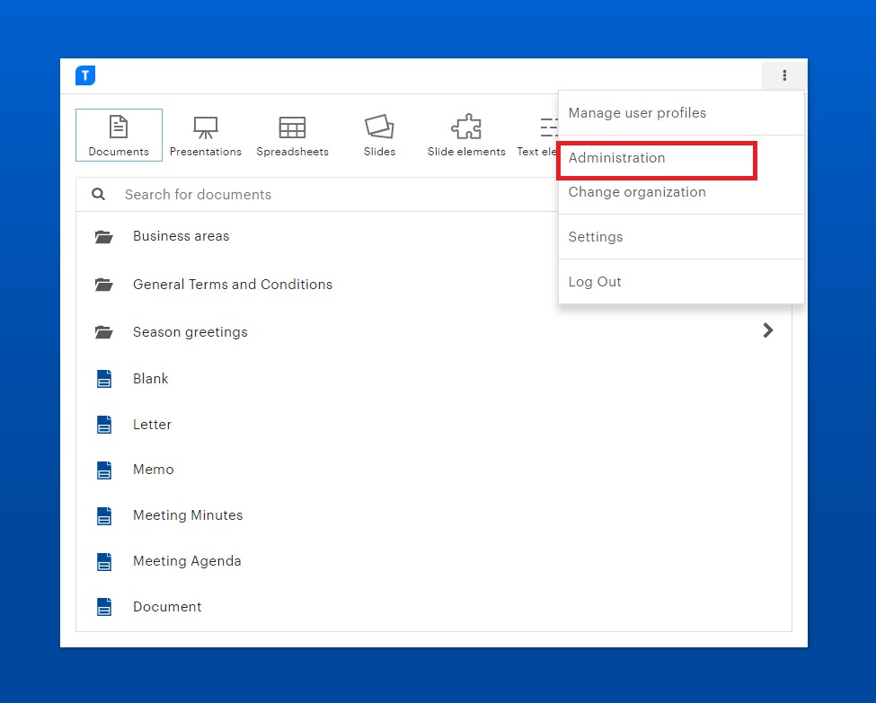Open Settings from the menu

[596, 236]
